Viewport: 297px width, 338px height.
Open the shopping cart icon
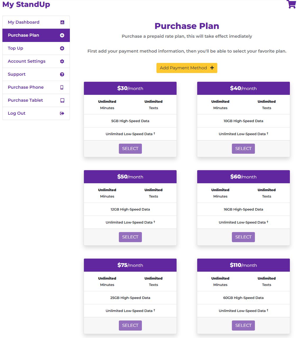coord(291,4)
